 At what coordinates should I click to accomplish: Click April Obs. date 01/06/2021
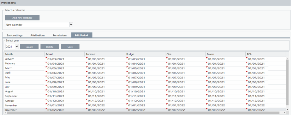coord(176,73)
